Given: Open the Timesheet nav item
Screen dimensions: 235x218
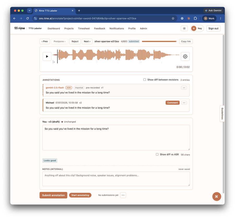Looking at the screenshot, I should click(84, 28).
